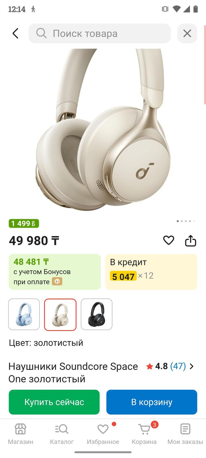The image size is (206, 458).
Task: Tap the Купить сейчас button
Action: point(54,402)
